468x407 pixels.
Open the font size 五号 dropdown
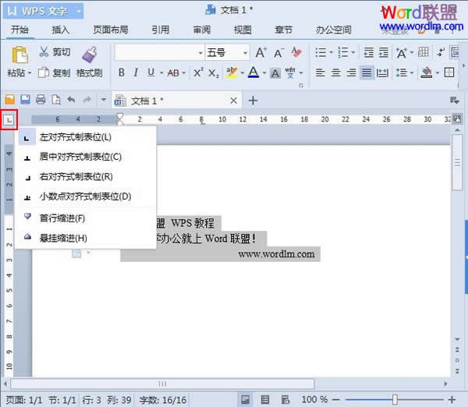(x=246, y=53)
